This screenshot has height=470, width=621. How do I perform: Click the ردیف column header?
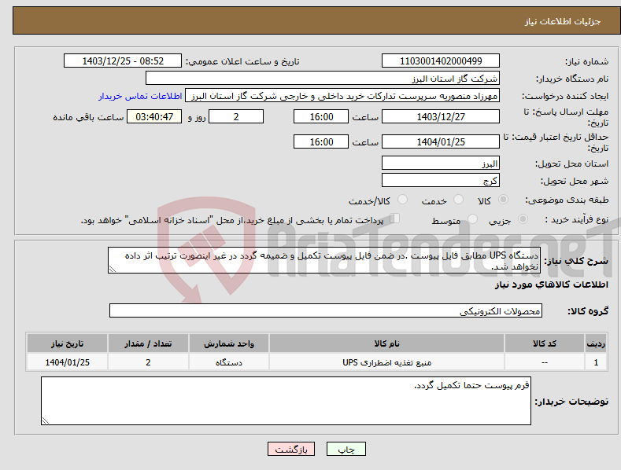click(x=596, y=343)
